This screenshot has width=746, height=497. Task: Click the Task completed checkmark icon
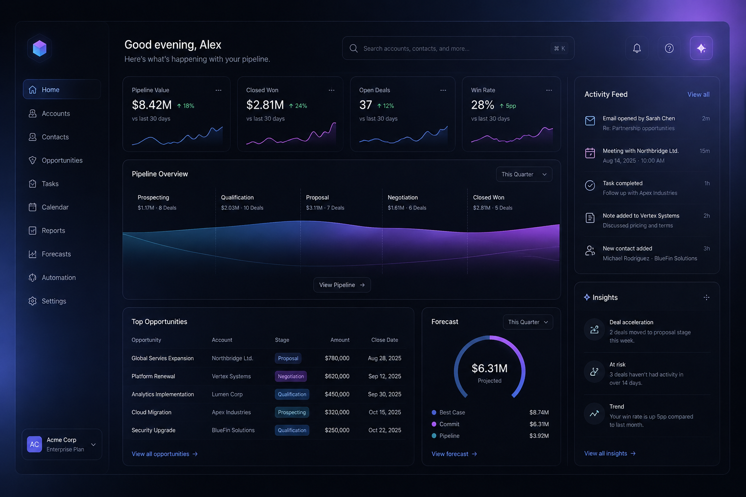click(590, 185)
